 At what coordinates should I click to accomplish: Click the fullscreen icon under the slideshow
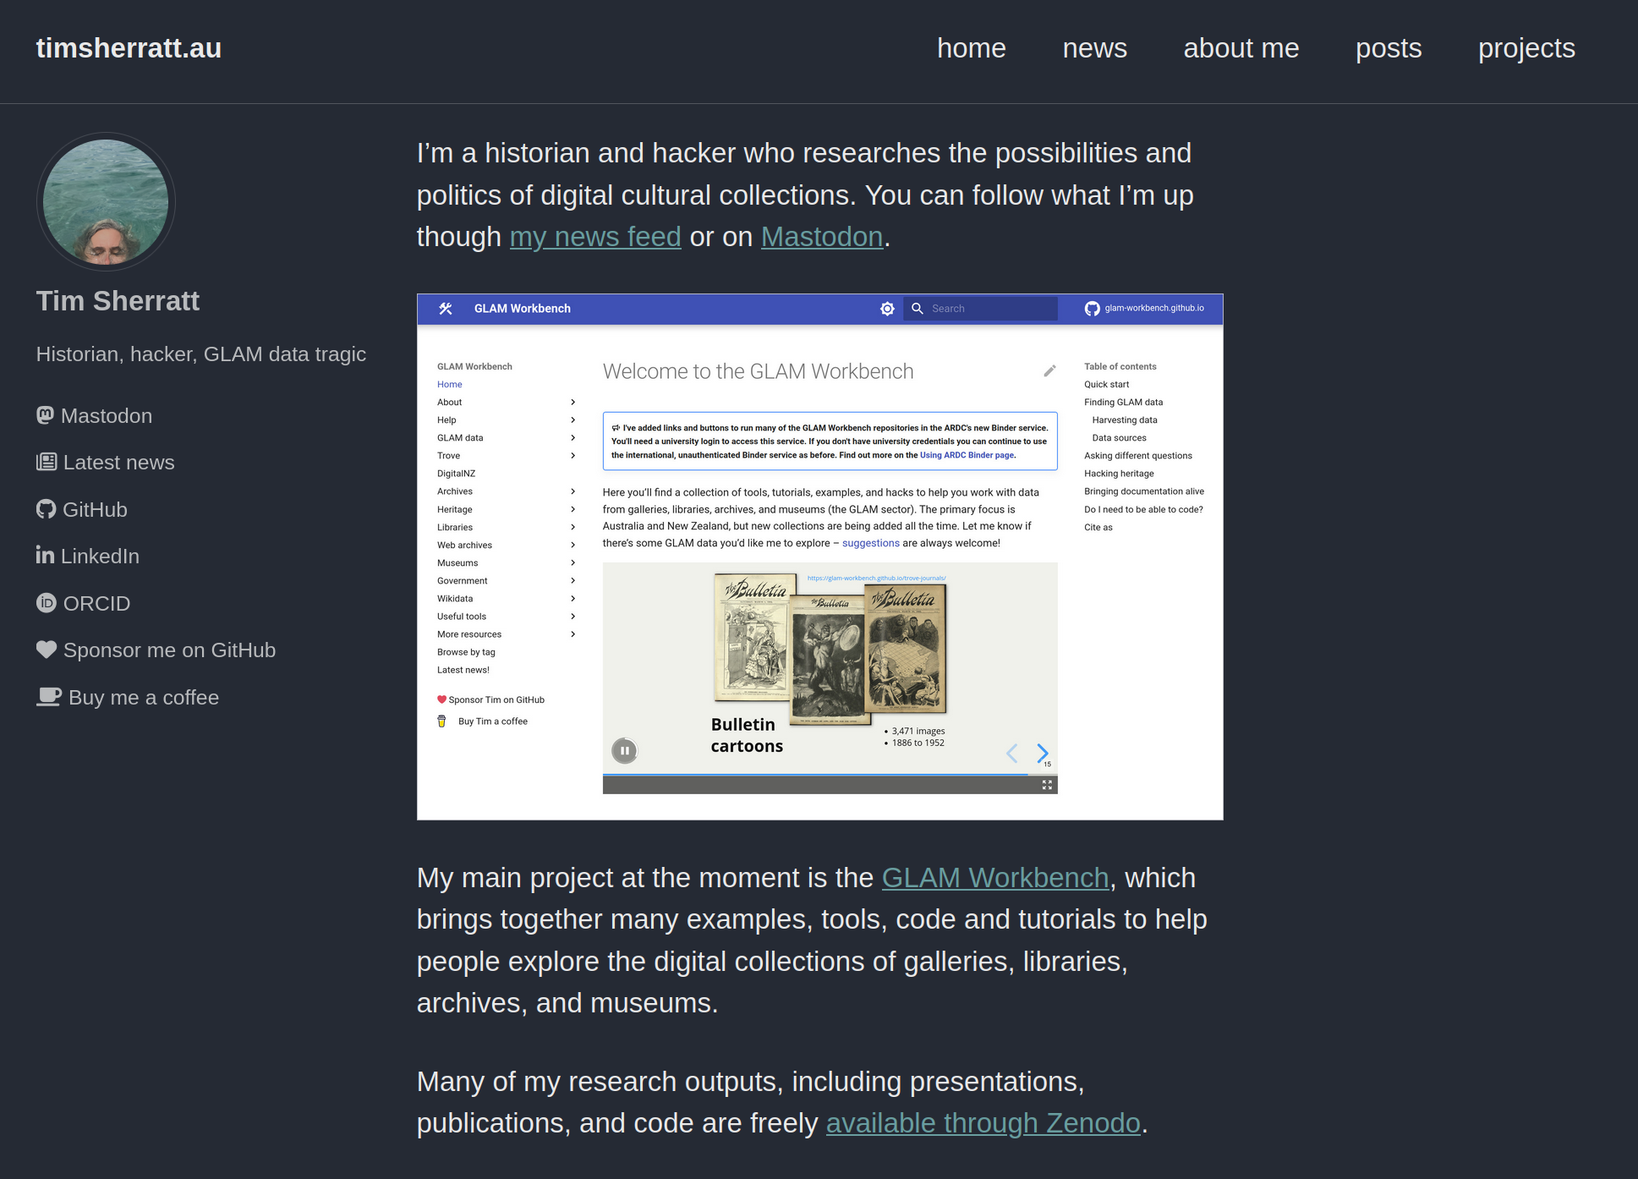(1047, 786)
